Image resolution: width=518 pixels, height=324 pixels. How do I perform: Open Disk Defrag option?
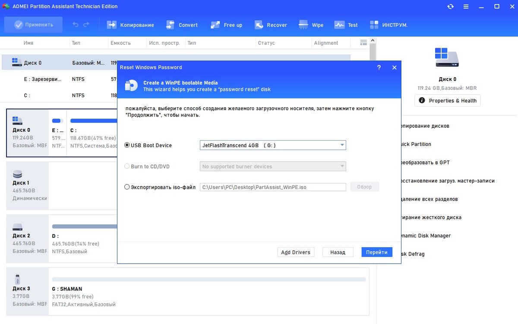click(x=413, y=254)
